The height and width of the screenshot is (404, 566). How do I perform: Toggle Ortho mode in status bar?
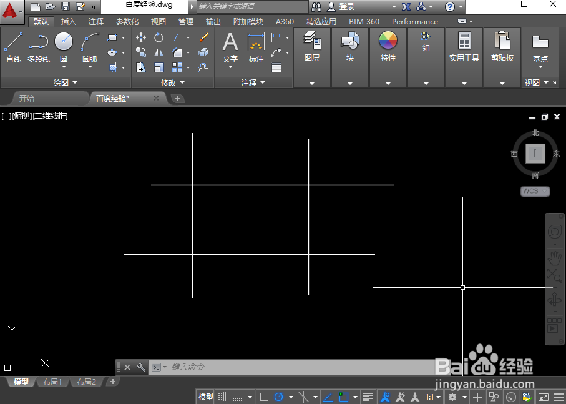pos(264,397)
